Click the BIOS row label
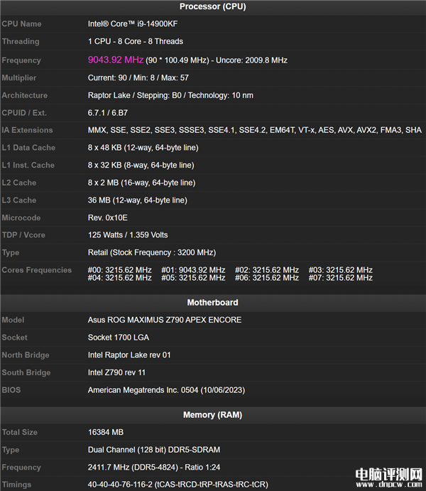 point(11,390)
